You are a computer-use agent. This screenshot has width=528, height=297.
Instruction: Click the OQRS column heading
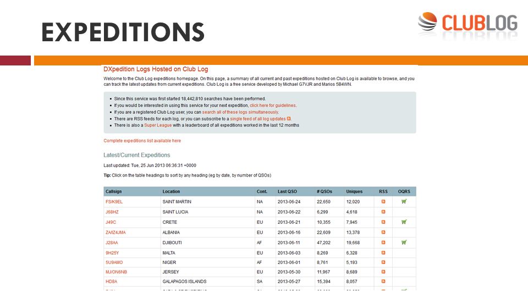pyautogui.click(x=404, y=191)
